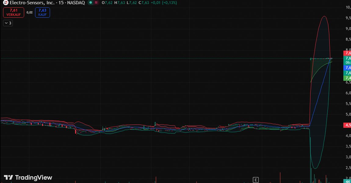Screen dimensions: 351x183
Task: Click the 8,5 price scale value
Action: [348, 39]
